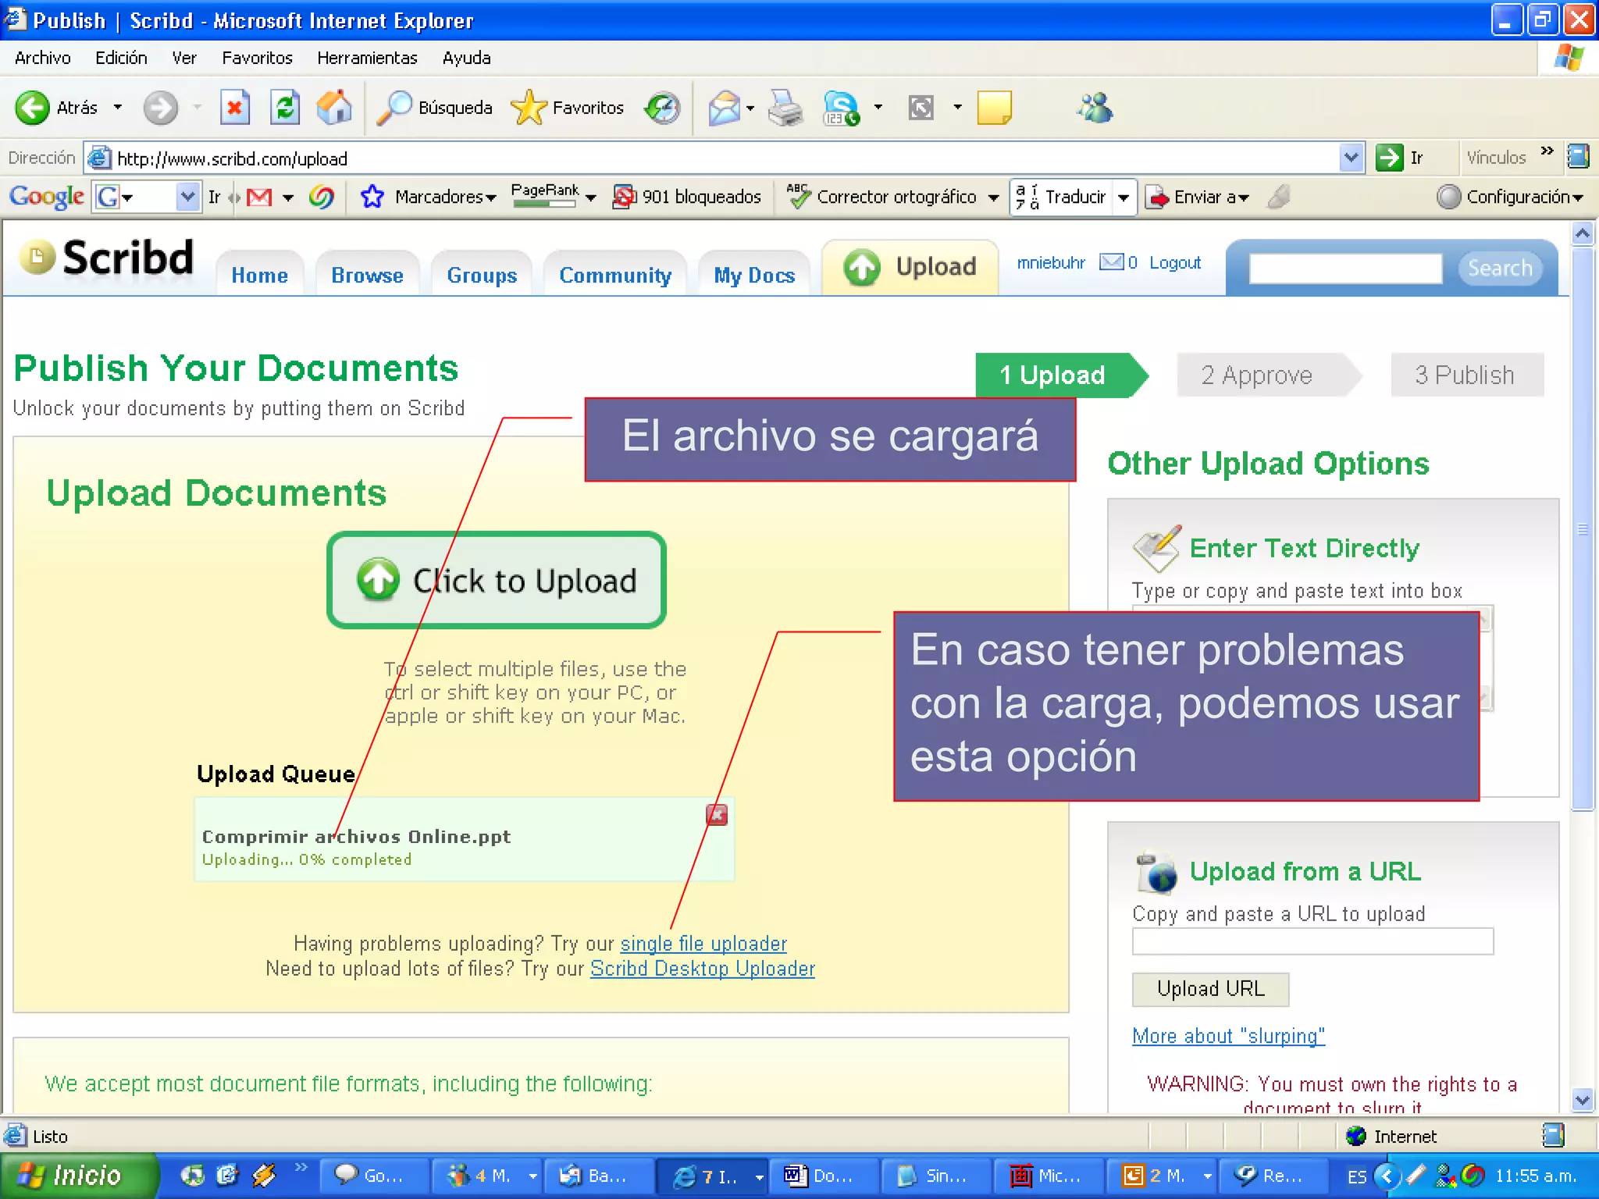
Task: Open the Ayuda menu
Action: 466,58
